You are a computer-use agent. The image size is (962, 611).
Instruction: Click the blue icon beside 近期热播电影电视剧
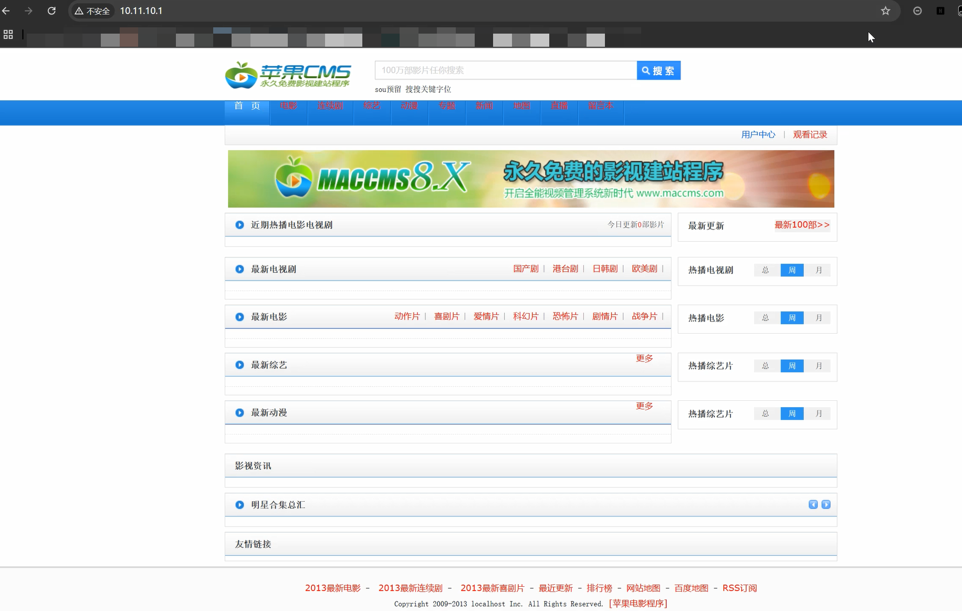pos(239,225)
